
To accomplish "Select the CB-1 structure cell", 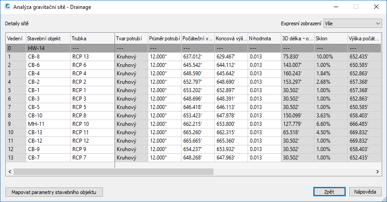I will pyautogui.click(x=48, y=90).
